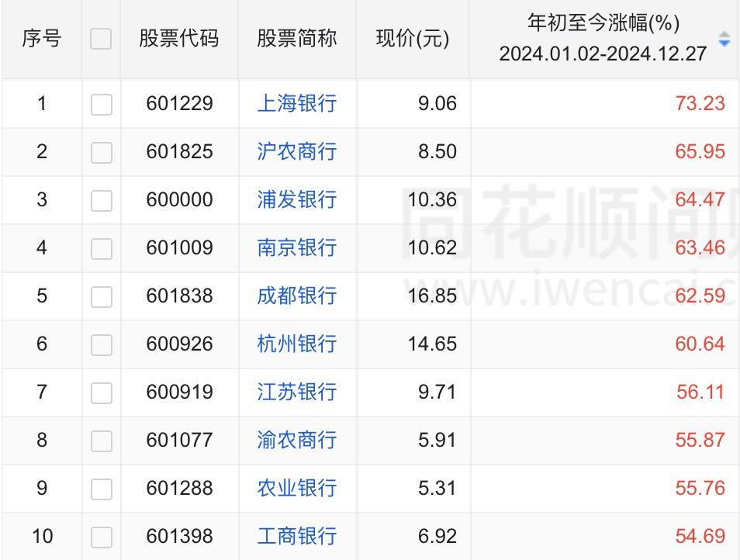This screenshot has height=560, width=740.
Task: Click the price cell 10.62
Action: 432,247
